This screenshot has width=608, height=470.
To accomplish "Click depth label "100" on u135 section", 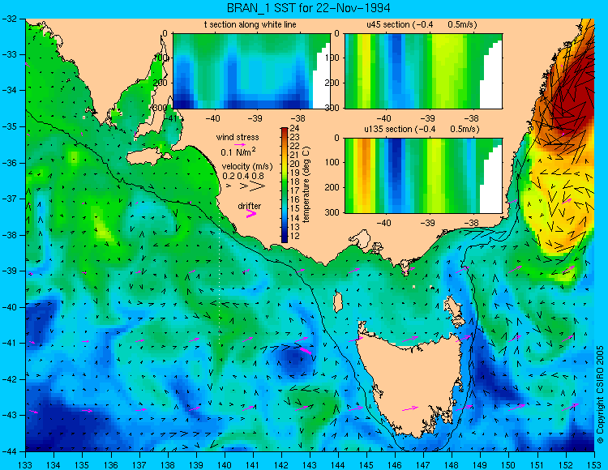I will (332, 162).
